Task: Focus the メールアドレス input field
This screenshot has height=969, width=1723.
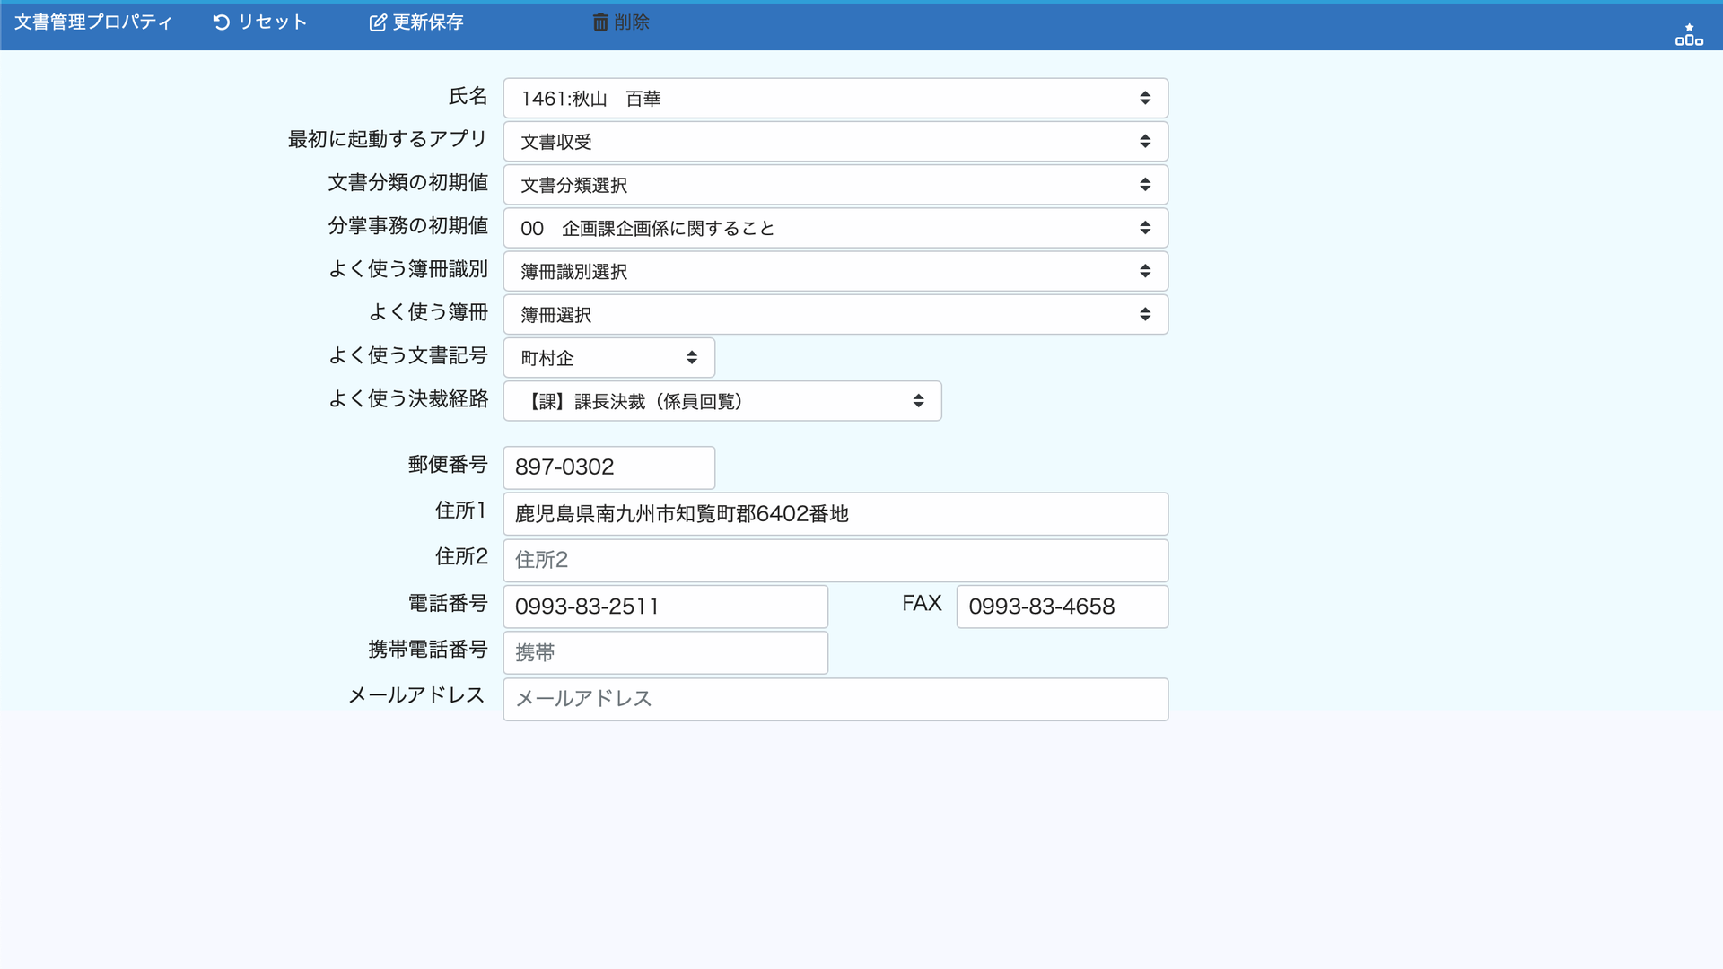Action: [x=835, y=699]
